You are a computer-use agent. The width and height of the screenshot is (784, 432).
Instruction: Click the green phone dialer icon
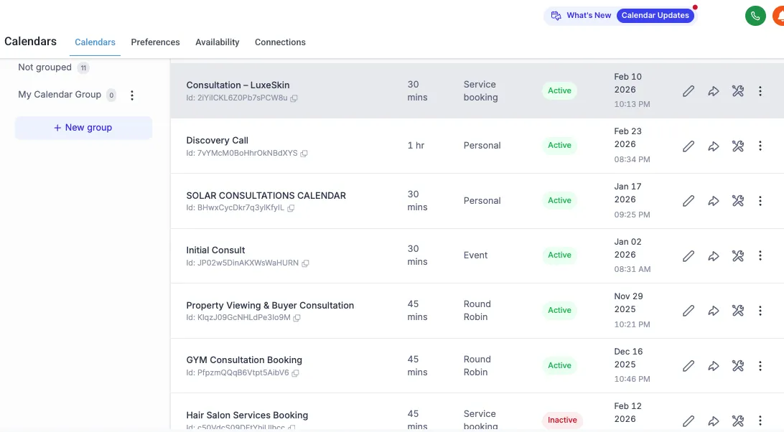[x=755, y=16]
